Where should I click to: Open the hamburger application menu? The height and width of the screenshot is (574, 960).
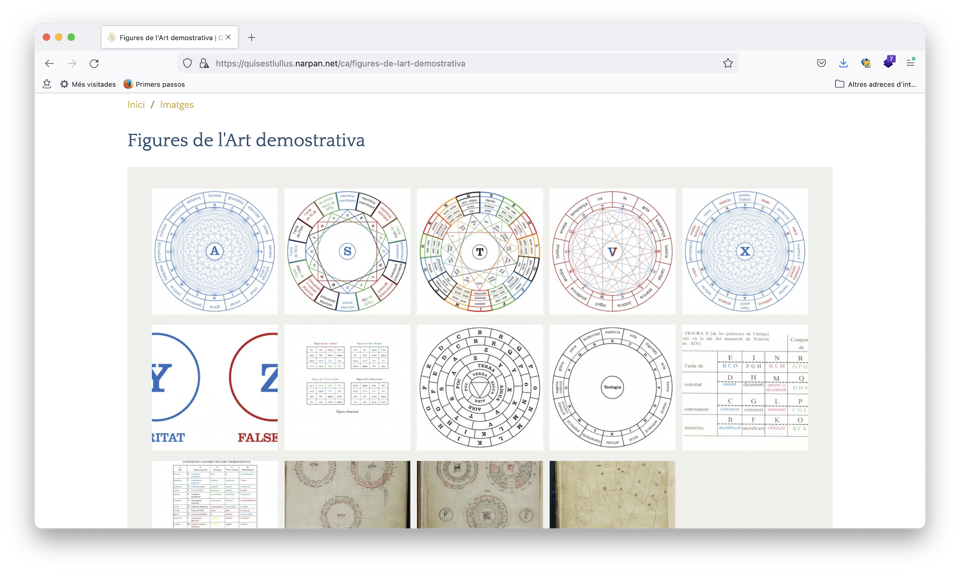click(910, 63)
